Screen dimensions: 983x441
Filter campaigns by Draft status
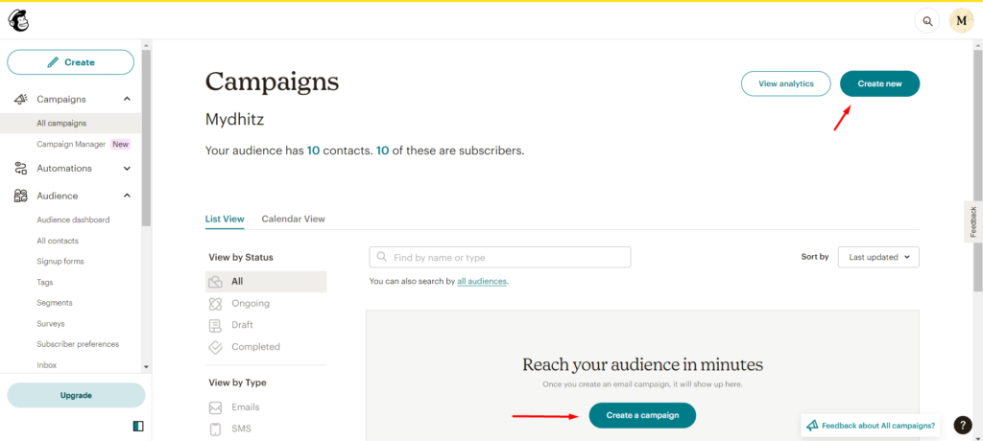click(242, 325)
